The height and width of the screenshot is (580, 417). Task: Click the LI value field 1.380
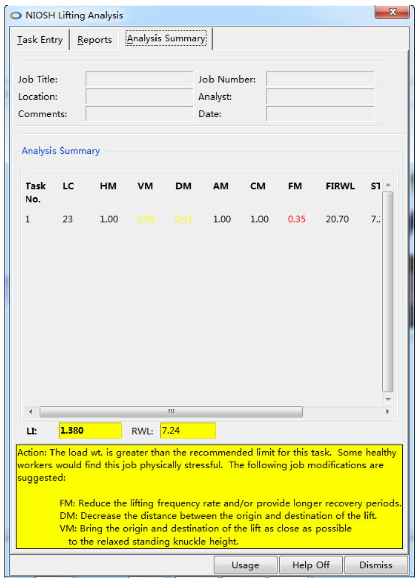coord(90,430)
